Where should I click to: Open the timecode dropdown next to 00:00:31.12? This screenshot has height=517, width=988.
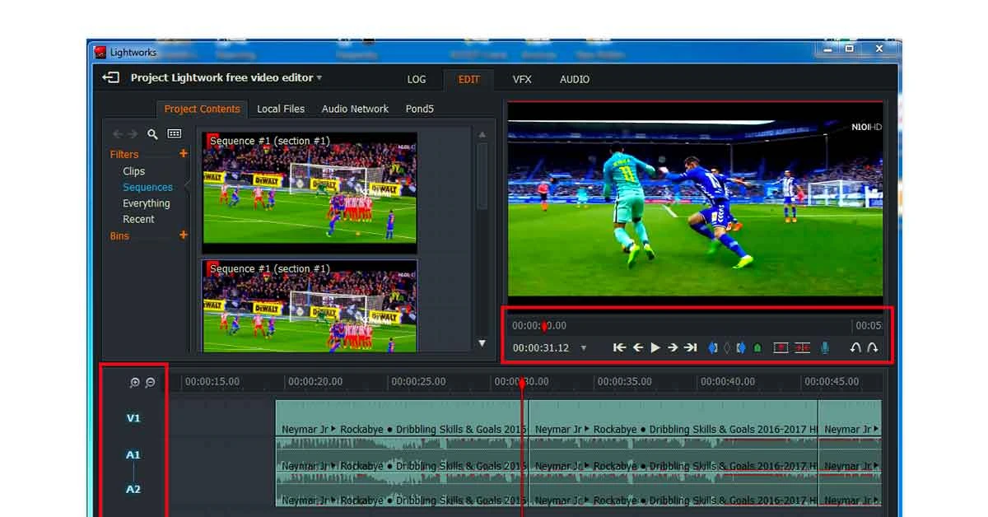tap(583, 347)
